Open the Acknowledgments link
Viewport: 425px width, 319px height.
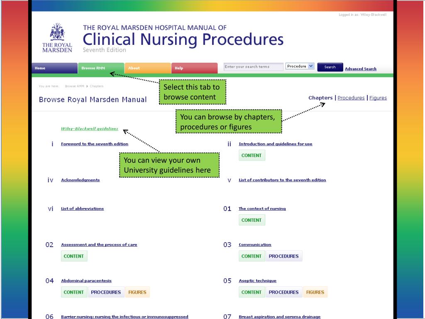80,180
